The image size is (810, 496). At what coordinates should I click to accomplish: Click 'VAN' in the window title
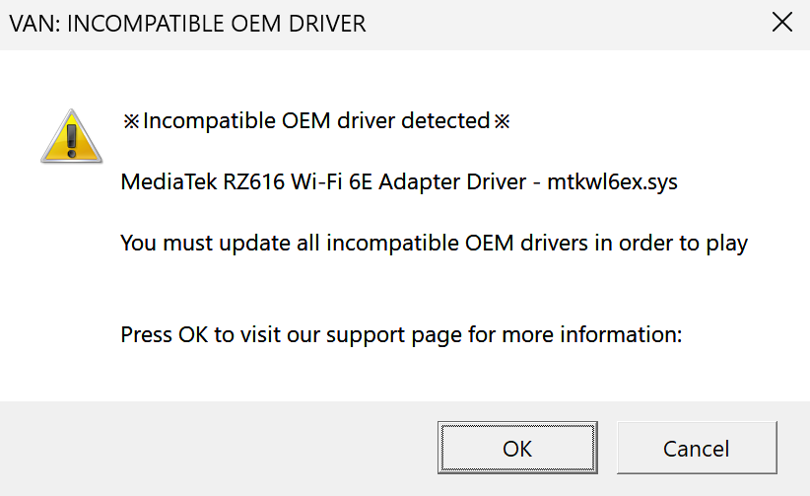32,24
